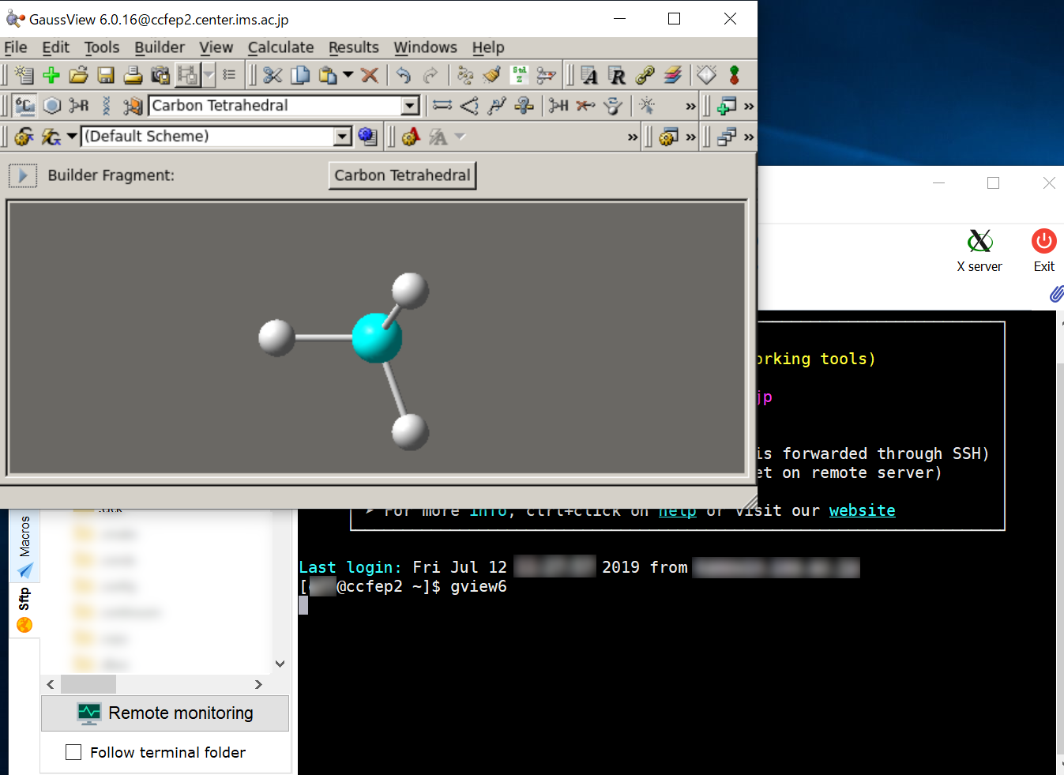Click the scroll-down arrow in file panel
The height and width of the screenshot is (775, 1064).
(280, 664)
